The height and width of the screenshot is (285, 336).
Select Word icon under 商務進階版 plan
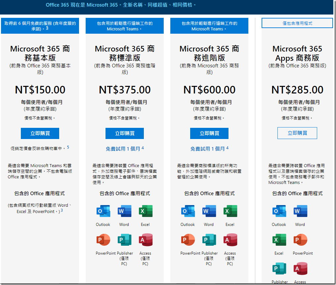pyautogui.click(x=209, y=211)
